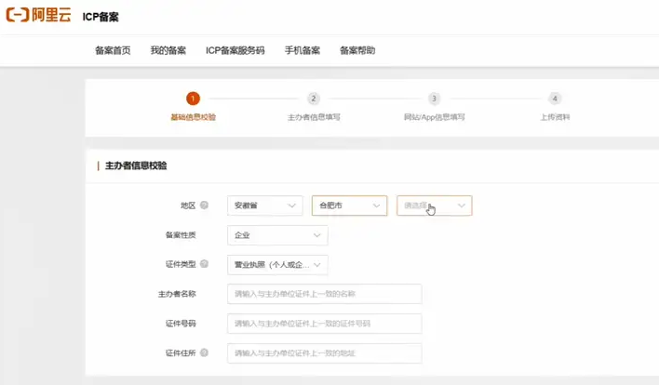Select step 2 circle 主办者信息填写
The width and height of the screenshot is (659, 385).
[314, 99]
